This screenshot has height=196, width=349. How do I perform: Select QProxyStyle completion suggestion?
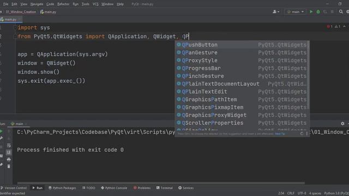point(242,60)
